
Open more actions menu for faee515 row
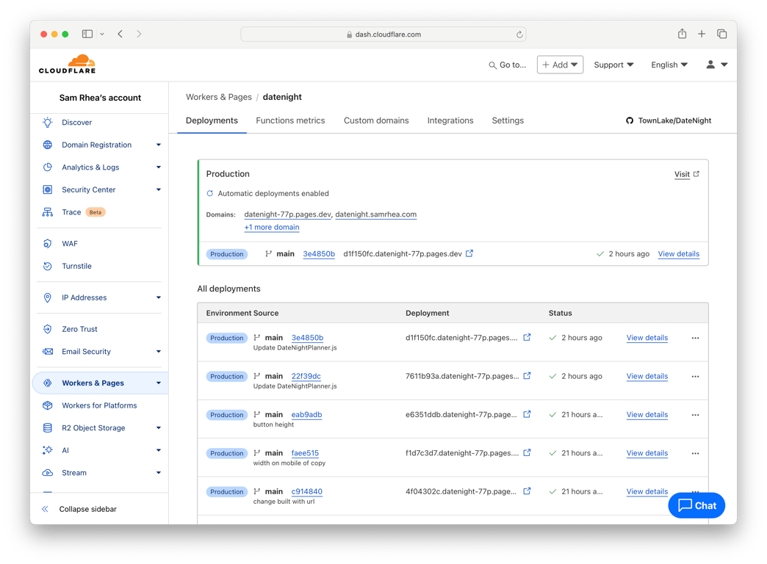(x=695, y=453)
